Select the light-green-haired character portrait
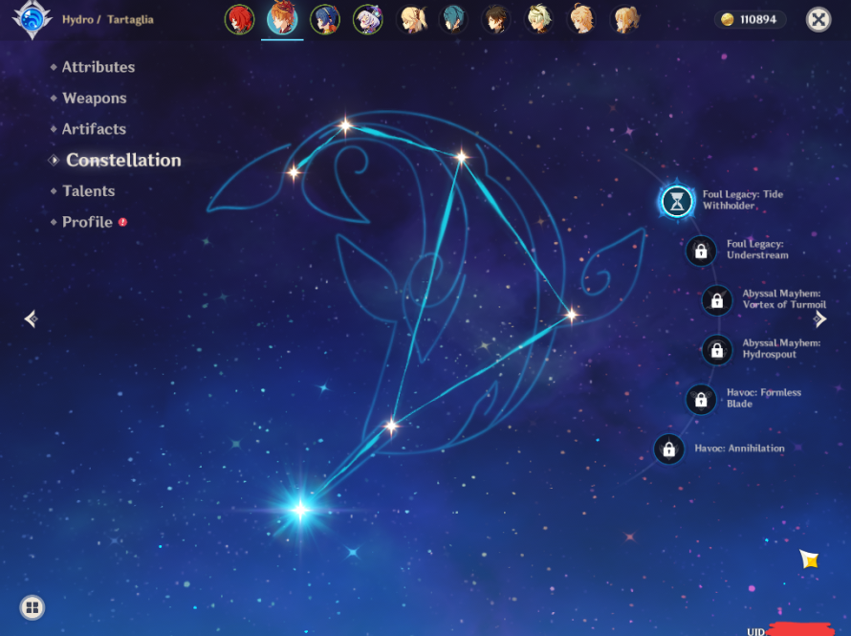The width and height of the screenshot is (851, 636). tap(539, 19)
